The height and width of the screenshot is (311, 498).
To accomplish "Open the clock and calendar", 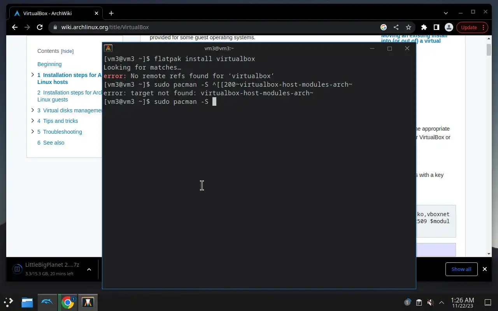I will point(462,302).
